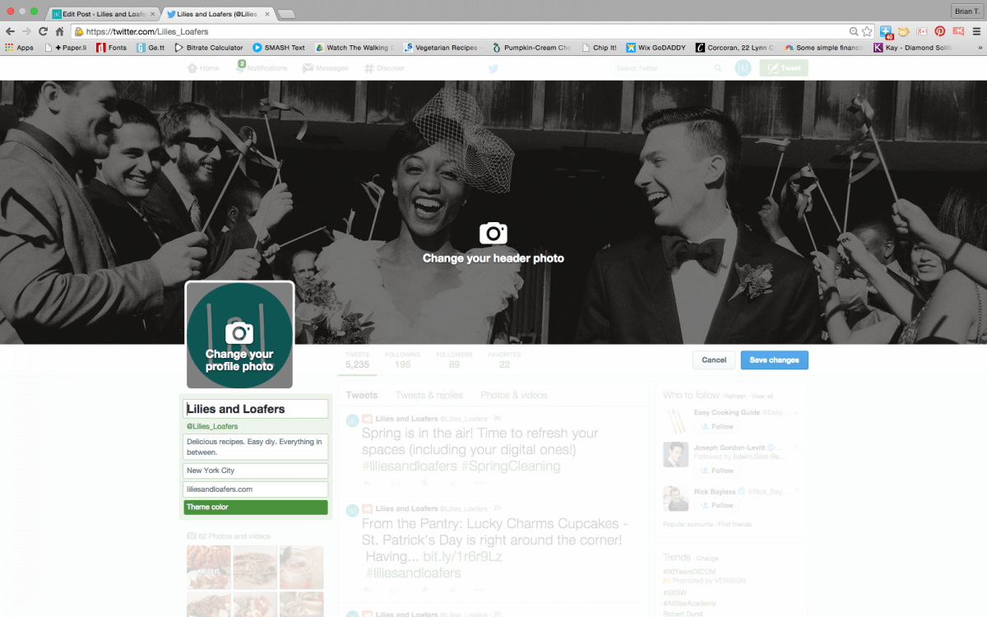Open the SMASH Text bookmark

[x=279, y=48]
